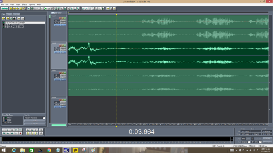Click zoom out full icon

36,130
